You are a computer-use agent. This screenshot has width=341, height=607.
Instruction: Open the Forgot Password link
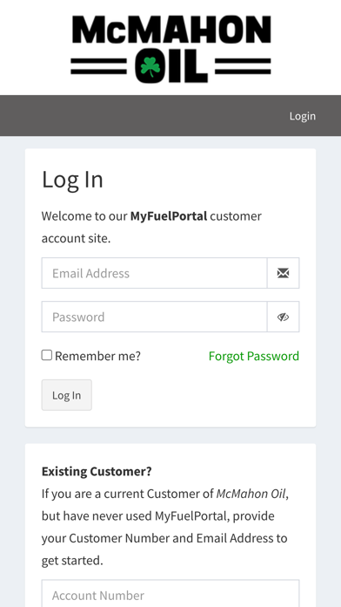[254, 356]
